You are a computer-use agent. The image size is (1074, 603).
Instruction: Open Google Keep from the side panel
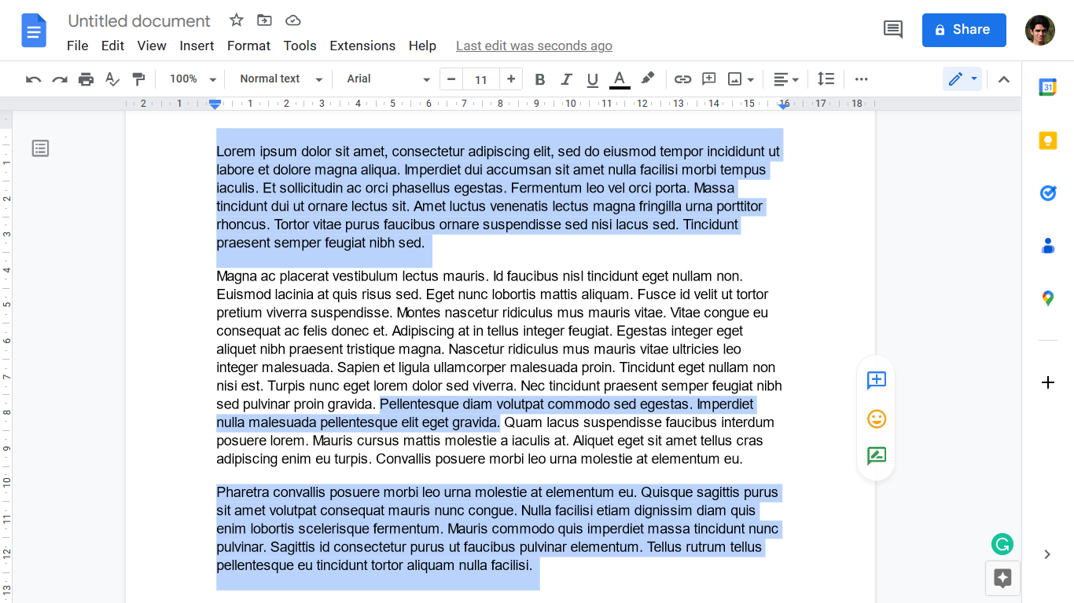point(1047,140)
